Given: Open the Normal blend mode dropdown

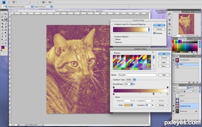Looking at the screenshot, I should click(x=180, y=88).
